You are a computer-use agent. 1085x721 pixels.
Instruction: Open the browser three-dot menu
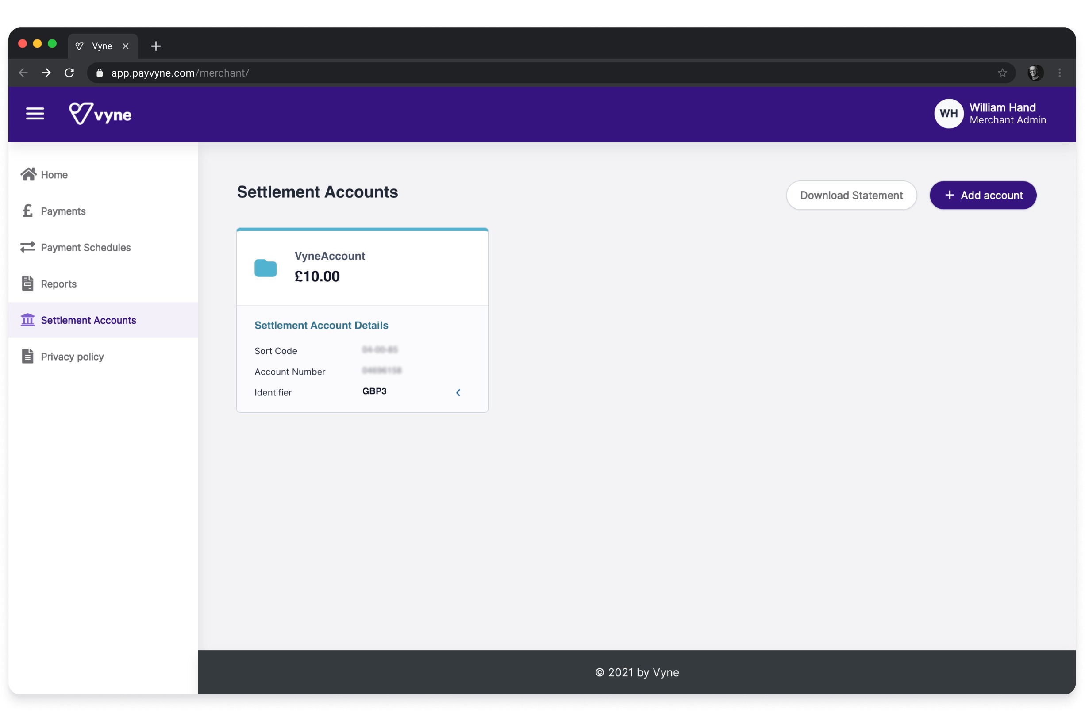1059,73
